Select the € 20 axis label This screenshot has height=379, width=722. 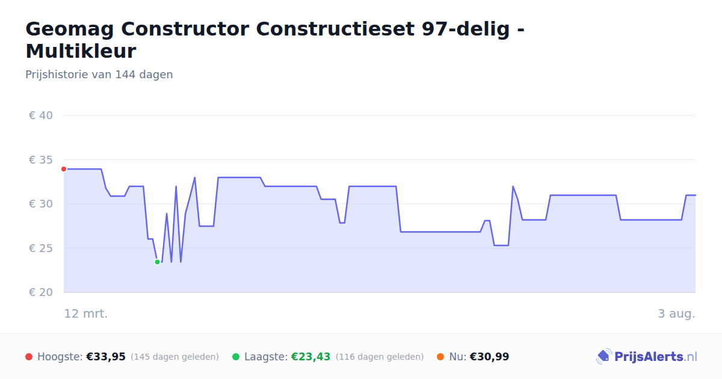click(42, 292)
